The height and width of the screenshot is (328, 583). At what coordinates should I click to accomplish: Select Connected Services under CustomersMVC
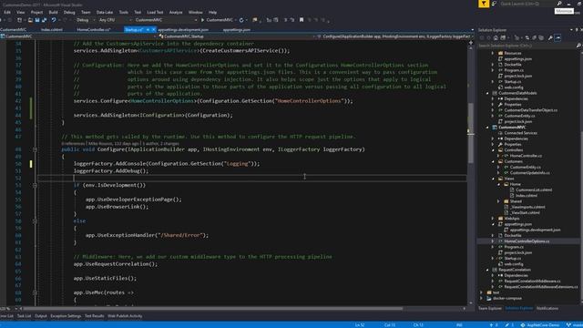click(x=520, y=133)
